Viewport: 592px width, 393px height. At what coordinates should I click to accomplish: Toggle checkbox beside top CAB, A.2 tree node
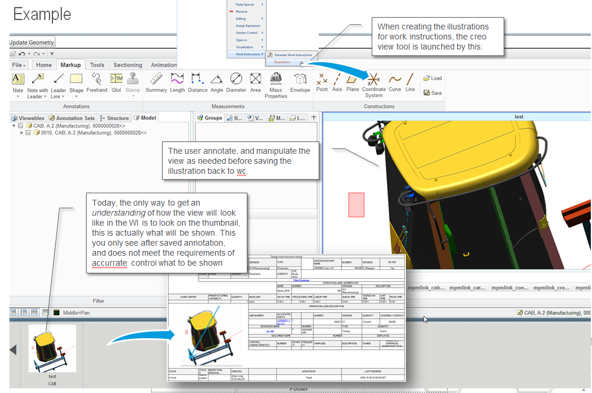[21, 126]
